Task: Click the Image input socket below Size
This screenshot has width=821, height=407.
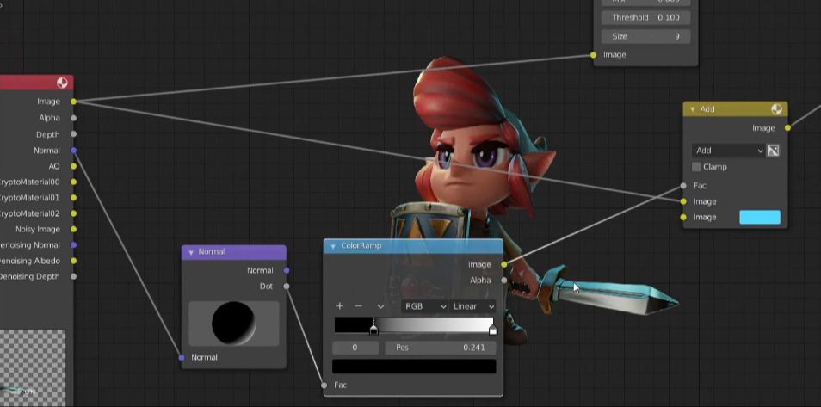Action: coord(593,55)
